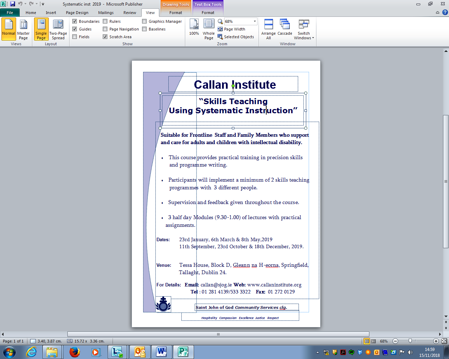
Task: Open the Master Page view
Action: [23, 29]
